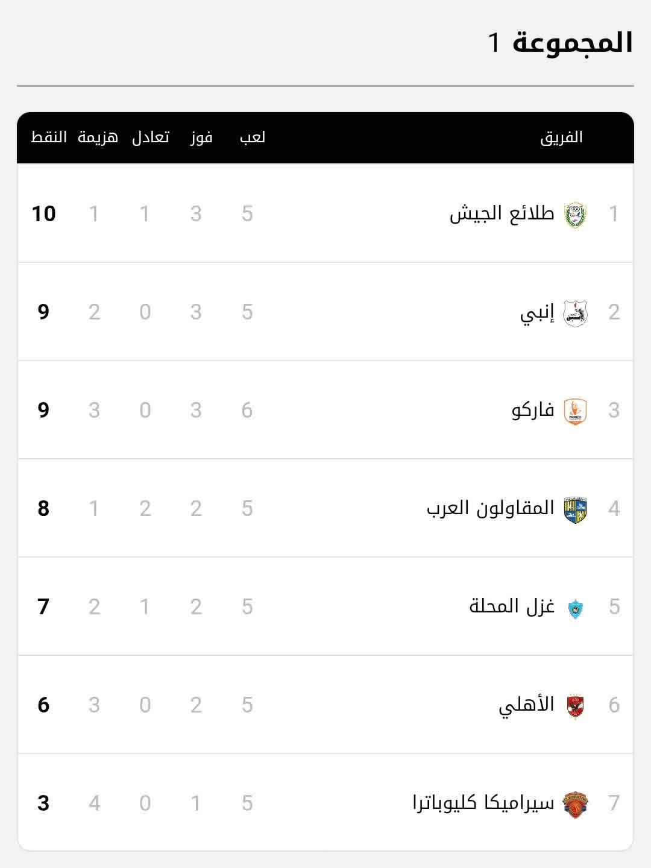The image size is (651, 868).
Task: Click the Tala'ea El Gaish club crest
Action: point(575,215)
